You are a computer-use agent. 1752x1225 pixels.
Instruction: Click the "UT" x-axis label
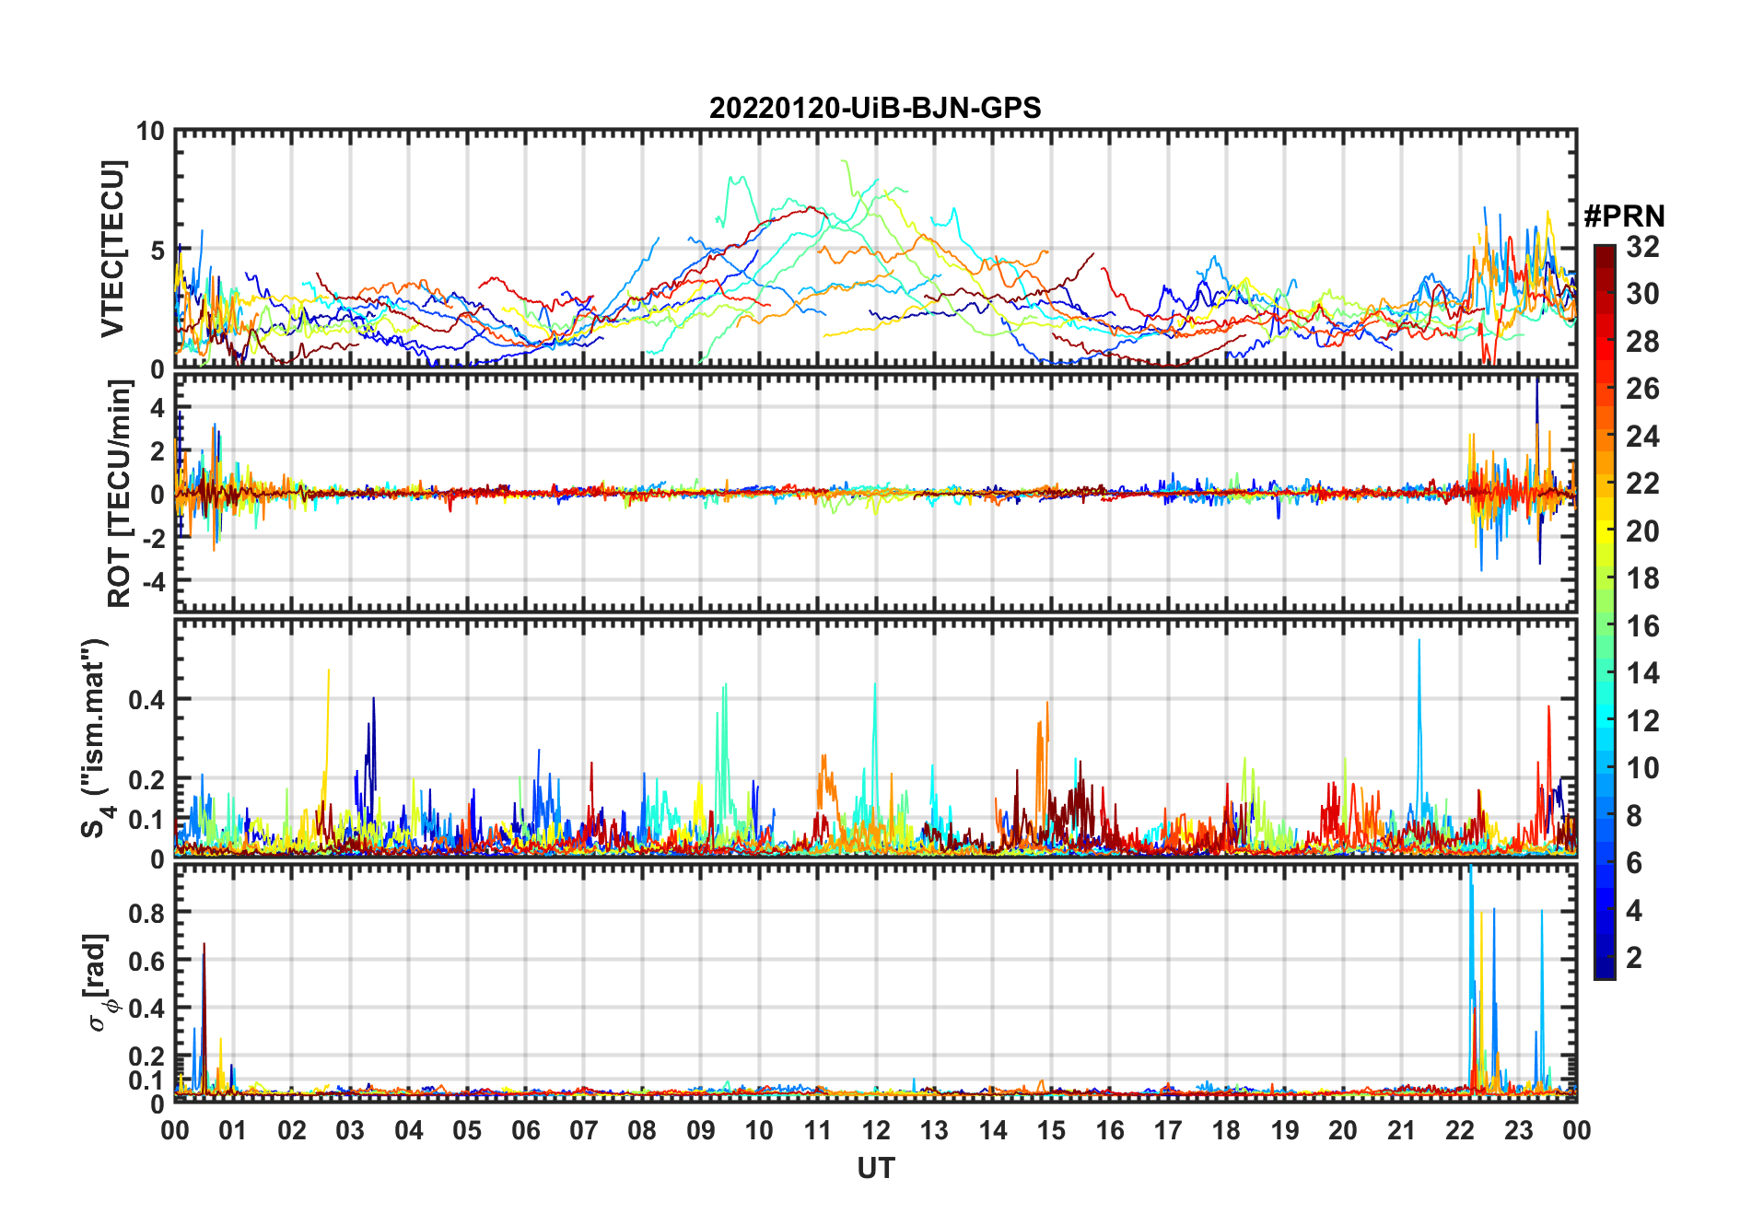pos(875,1169)
